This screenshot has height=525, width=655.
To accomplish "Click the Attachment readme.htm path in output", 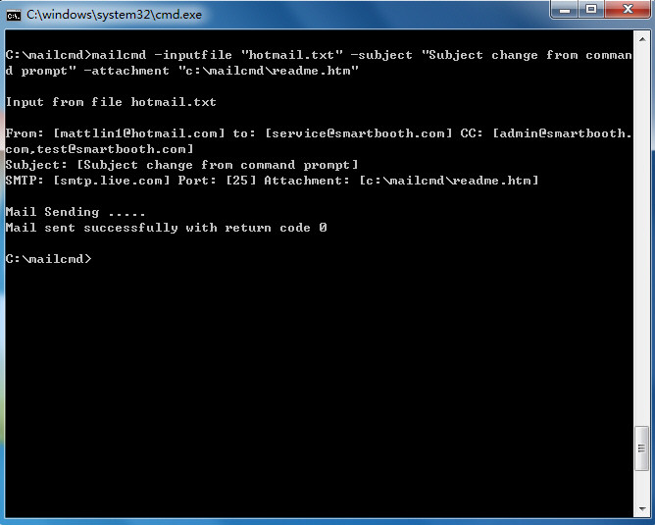I will pos(449,181).
